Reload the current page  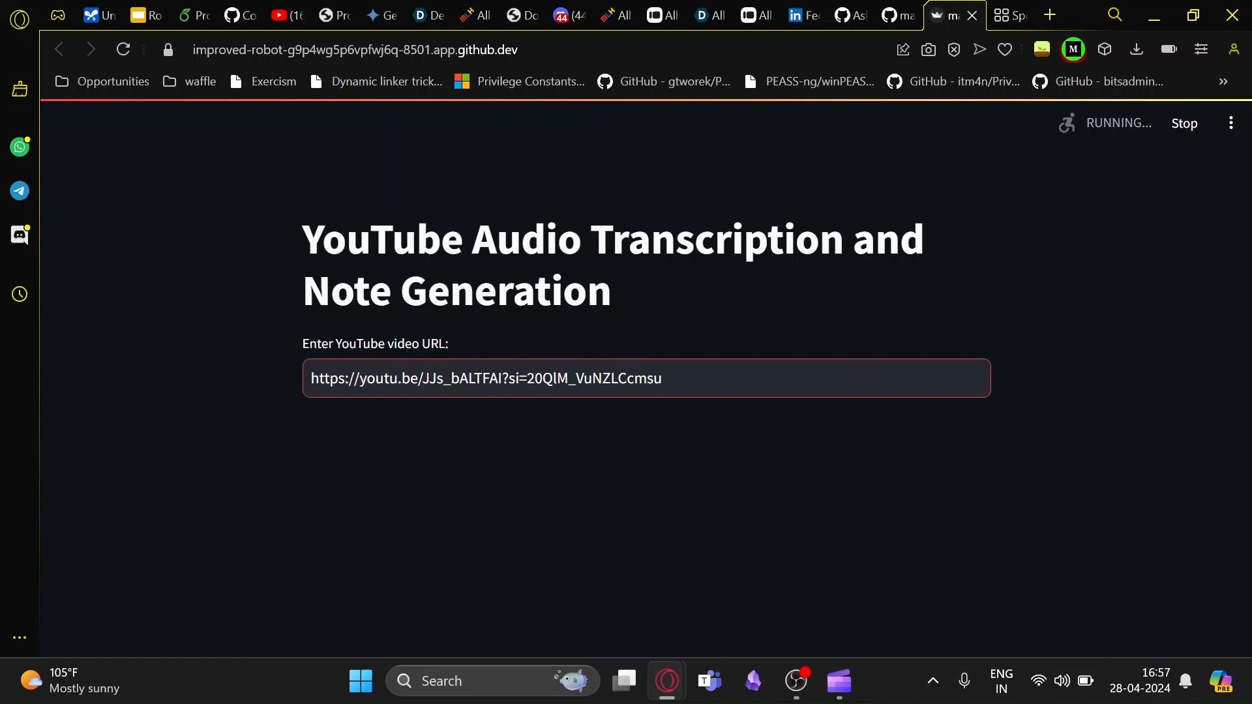pos(123,50)
